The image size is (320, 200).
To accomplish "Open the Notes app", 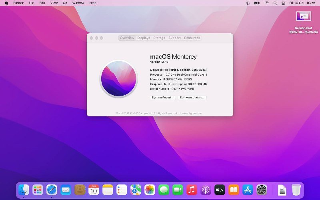I will pos(108,190).
